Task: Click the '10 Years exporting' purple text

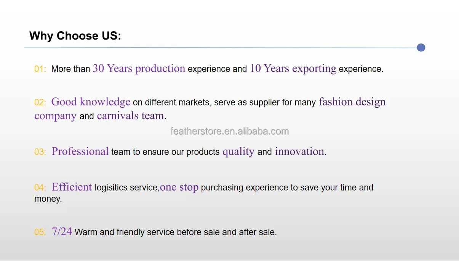Action: 293,68
